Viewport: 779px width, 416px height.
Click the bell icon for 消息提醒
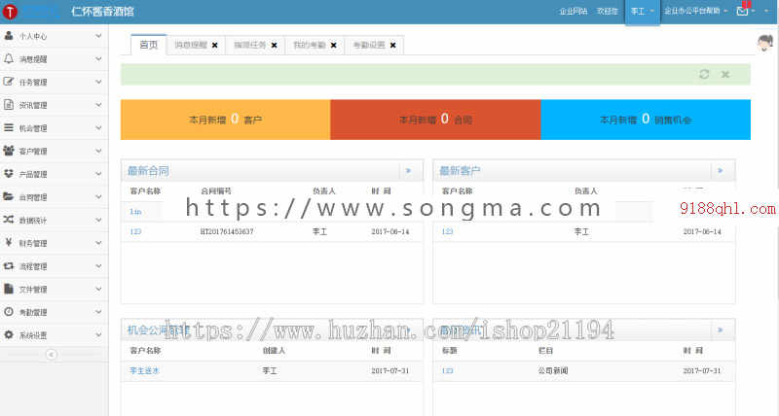point(9,58)
